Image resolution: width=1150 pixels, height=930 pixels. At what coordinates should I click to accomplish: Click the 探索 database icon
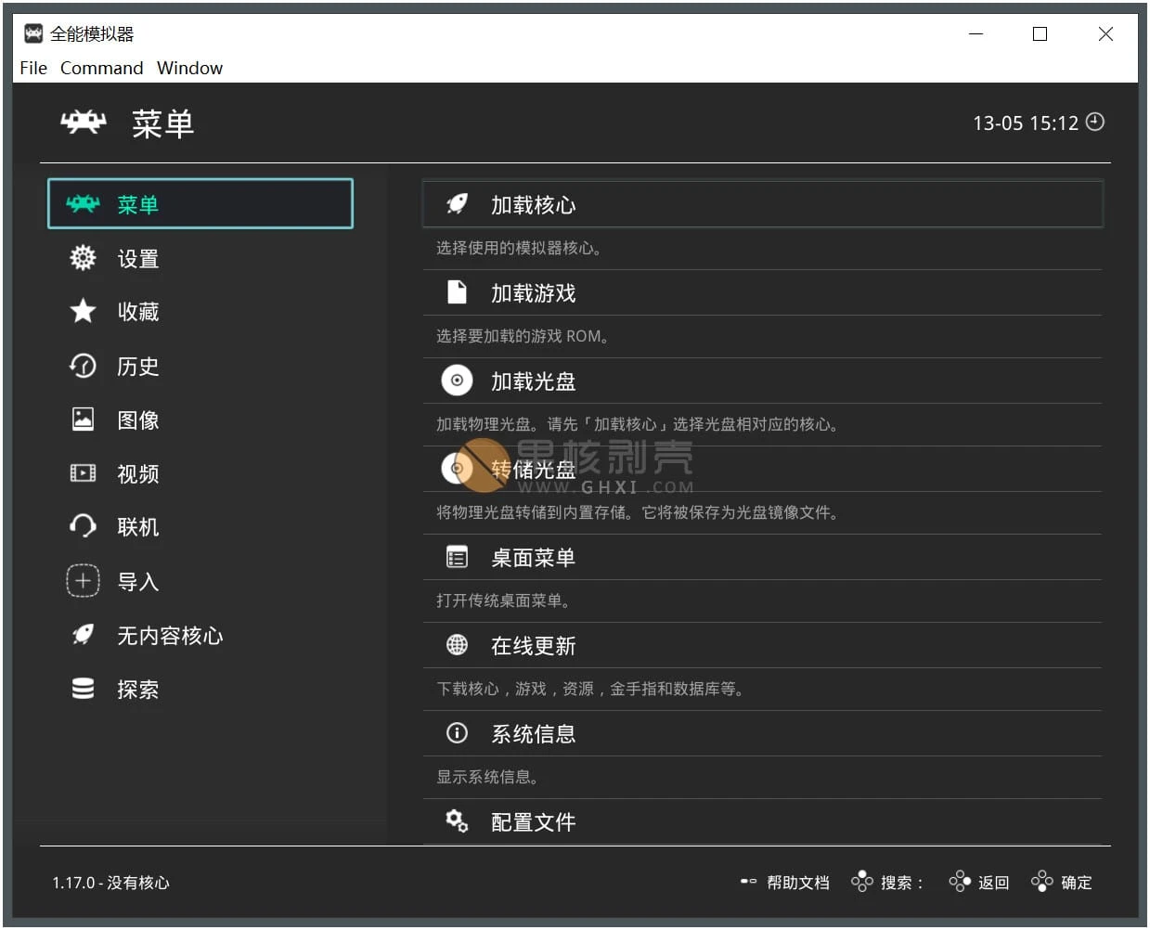click(x=83, y=689)
